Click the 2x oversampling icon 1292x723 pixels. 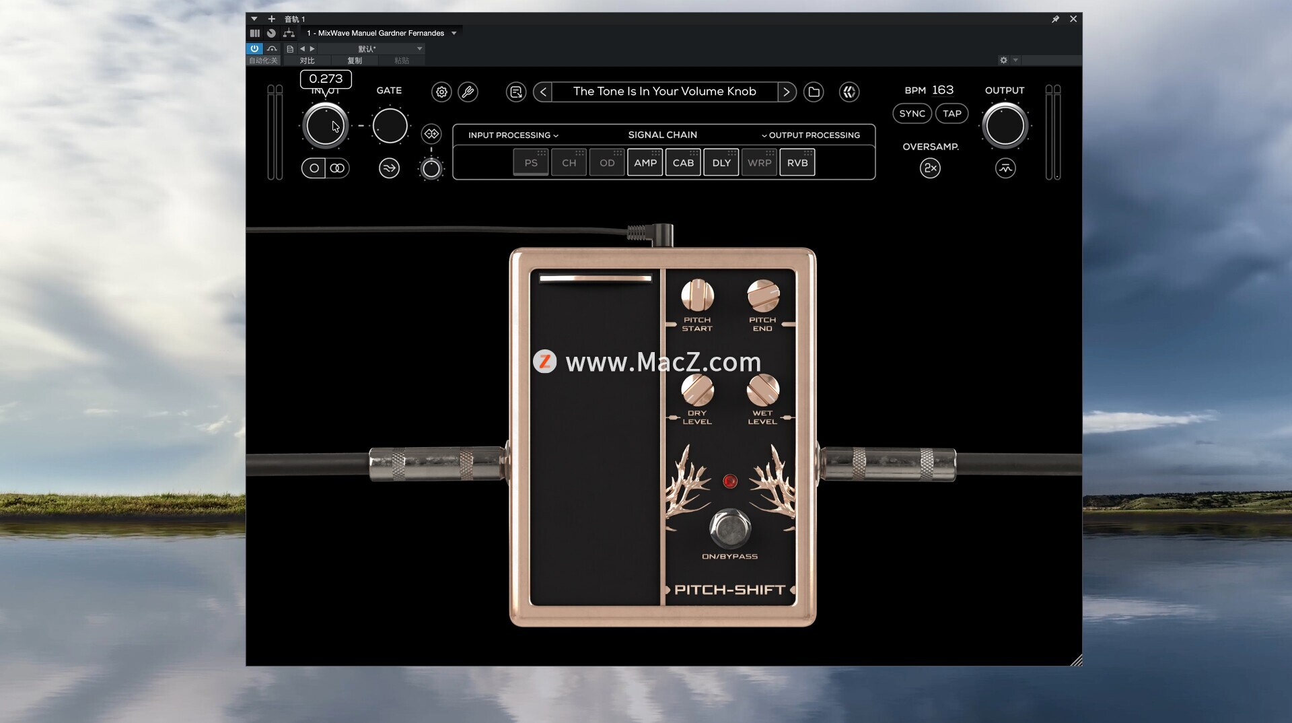click(x=930, y=168)
